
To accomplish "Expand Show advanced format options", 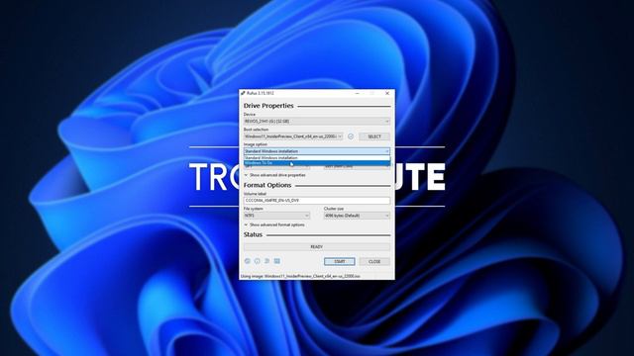I will [274, 224].
